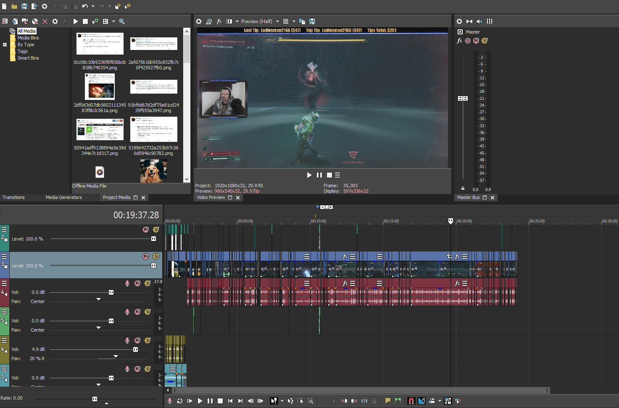The width and height of the screenshot is (619, 408).
Task: Switch to the Transitions tab
Action: 13,197
